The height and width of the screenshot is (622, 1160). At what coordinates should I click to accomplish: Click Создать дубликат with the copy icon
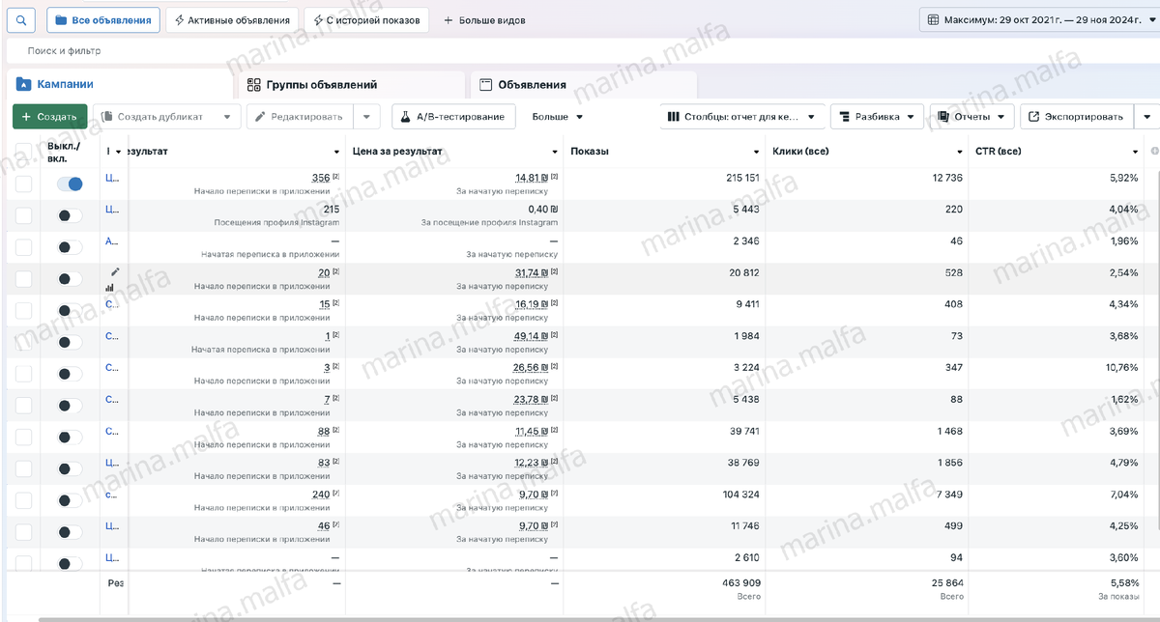(166, 117)
